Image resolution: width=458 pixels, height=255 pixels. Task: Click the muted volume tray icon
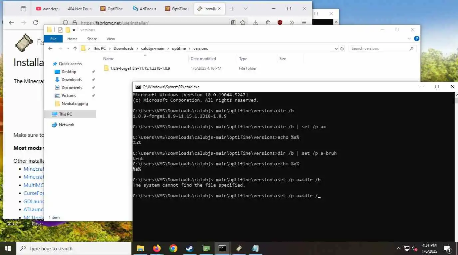point(415,248)
